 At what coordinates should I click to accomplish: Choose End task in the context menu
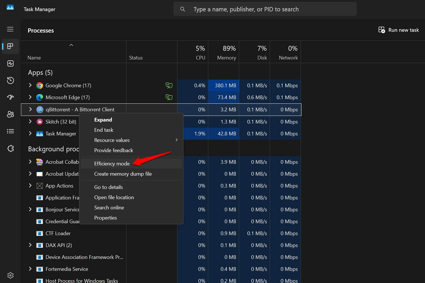pos(131,130)
